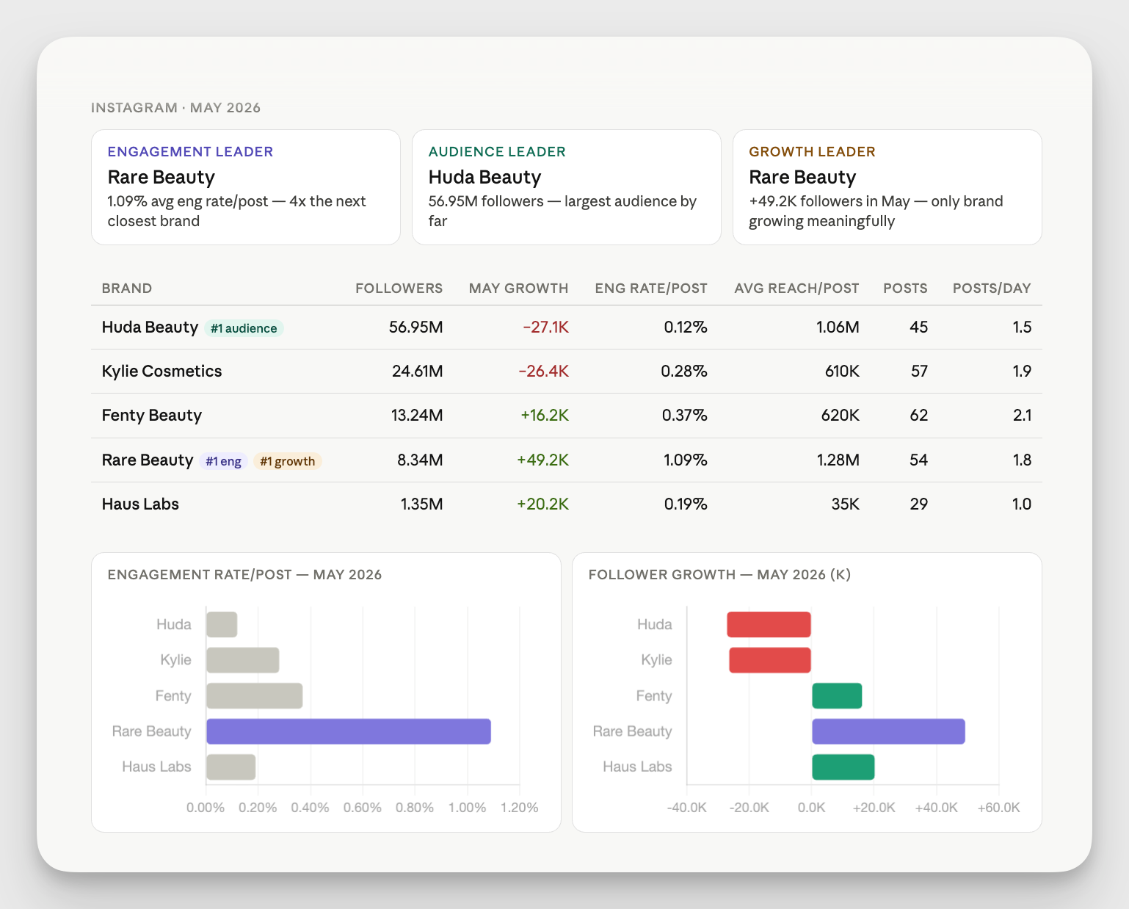
Task: Click Fenty's gray engagement rate bar
Action: (255, 696)
